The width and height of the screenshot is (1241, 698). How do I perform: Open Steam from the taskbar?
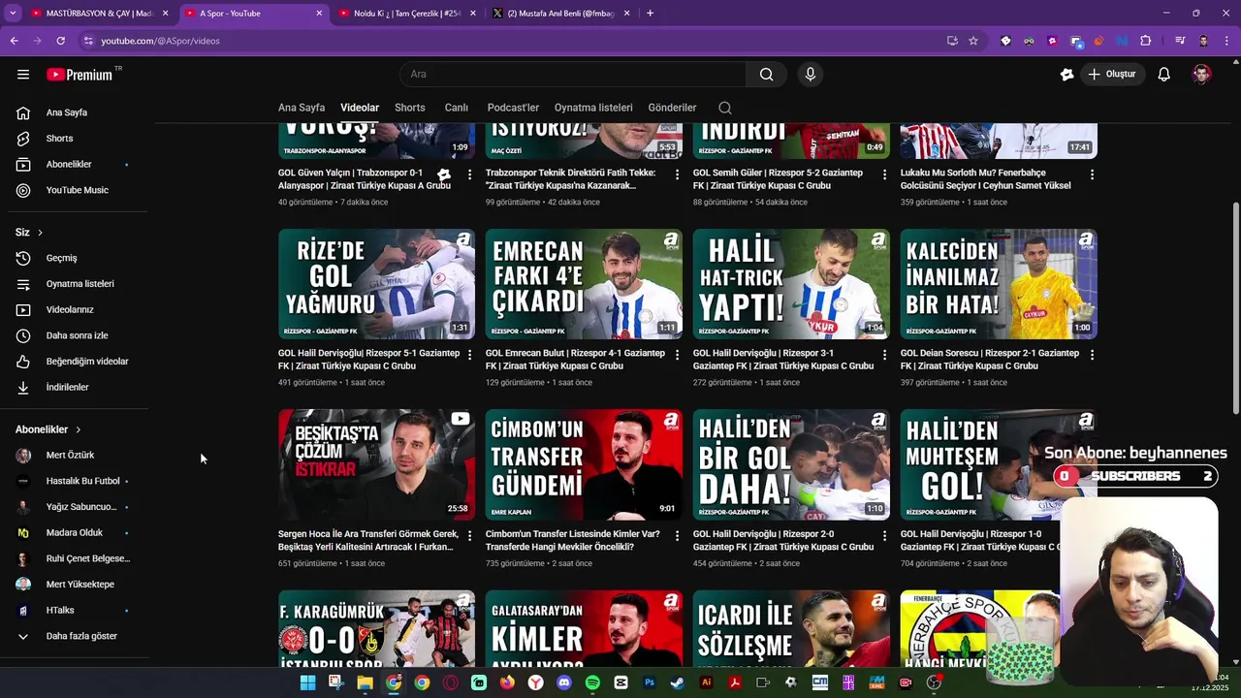pos(678,682)
